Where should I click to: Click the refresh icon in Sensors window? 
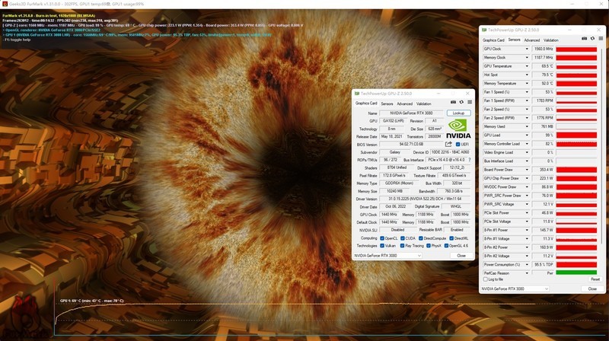[592, 39]
